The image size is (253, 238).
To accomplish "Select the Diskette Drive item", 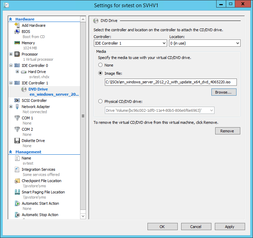I will 33,141.
